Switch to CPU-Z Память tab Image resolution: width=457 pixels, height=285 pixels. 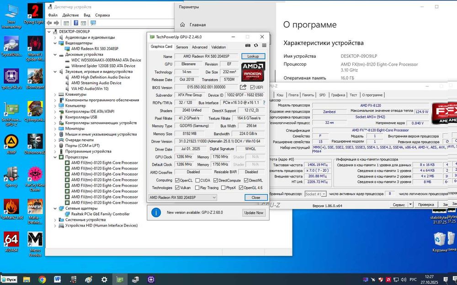(308, 95)
